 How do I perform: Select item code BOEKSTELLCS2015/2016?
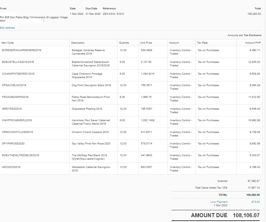pos(18,62)
